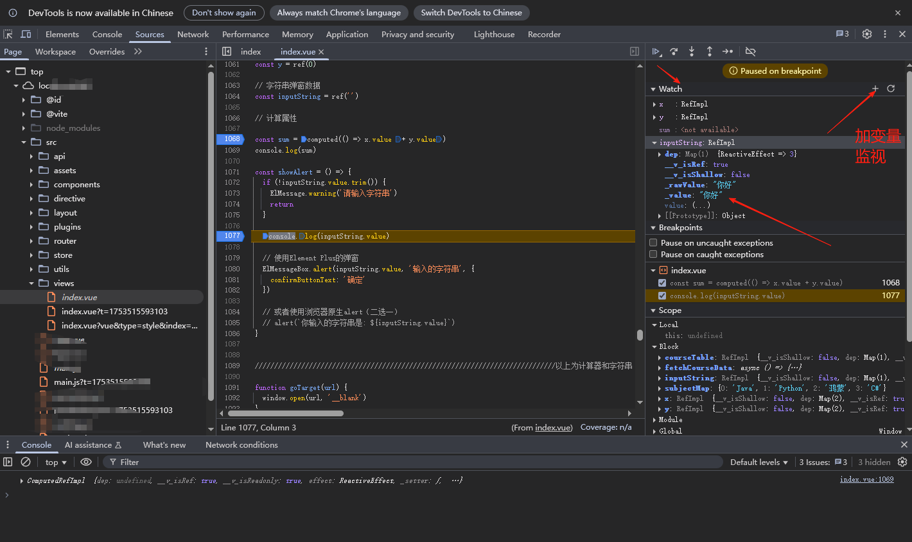Click Switch DevTools to Chinese
The image size is (912, 542).
click(471, 13)
